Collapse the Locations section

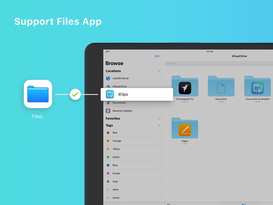tap(159, 71)
